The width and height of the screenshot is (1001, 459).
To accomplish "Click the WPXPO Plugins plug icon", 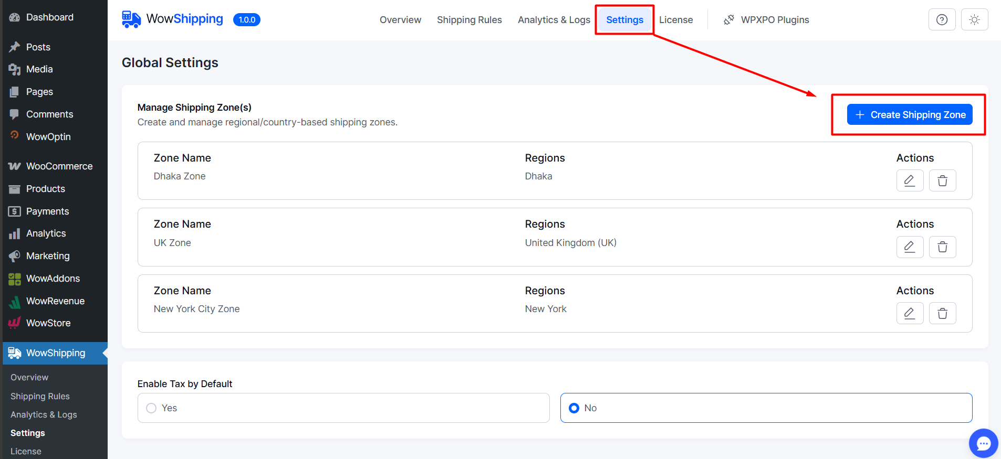I will 729,20.
